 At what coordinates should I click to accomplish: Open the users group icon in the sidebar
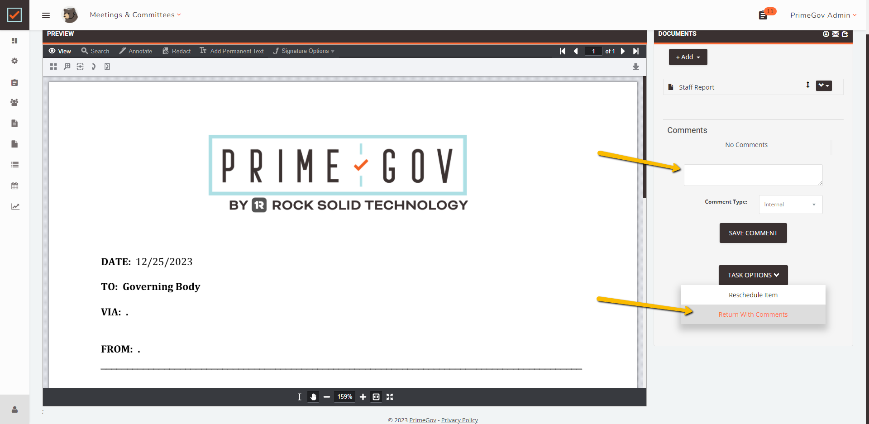pos(14,102)
